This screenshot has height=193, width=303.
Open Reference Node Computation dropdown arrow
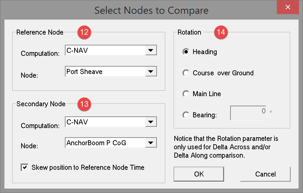click(x=150, y=51)
